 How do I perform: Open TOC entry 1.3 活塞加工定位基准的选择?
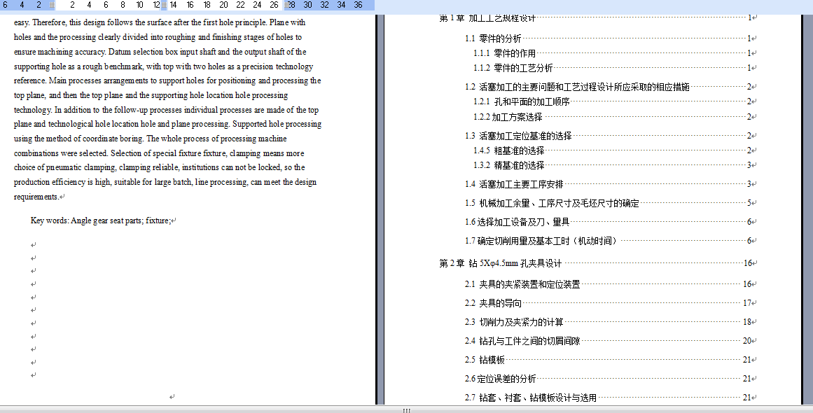click(x=610, y=136)
